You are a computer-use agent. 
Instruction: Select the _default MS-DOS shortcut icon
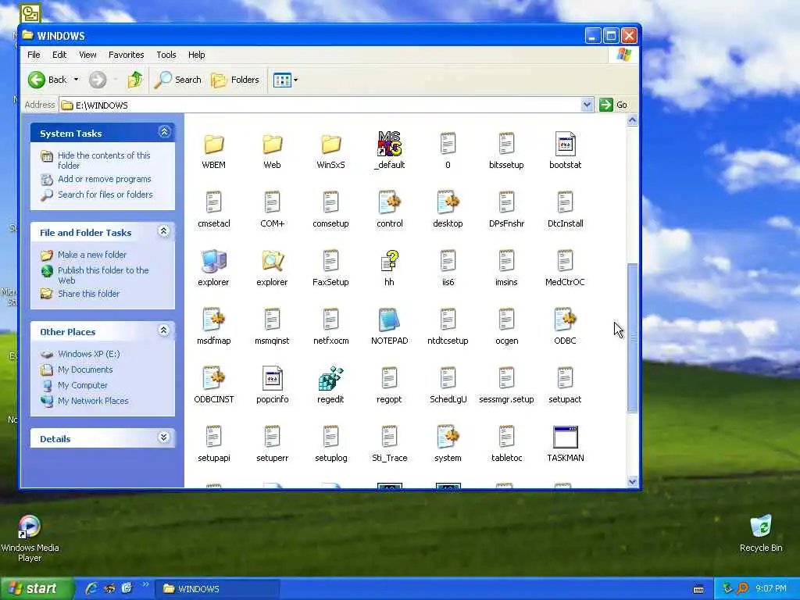coord(389,144)
